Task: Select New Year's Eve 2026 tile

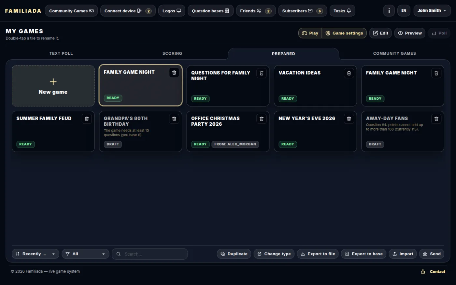Action: tap(315, 131)
